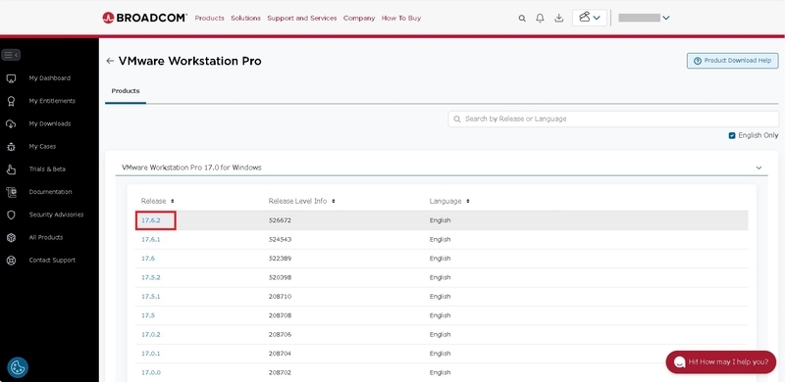Open the My Cases sidebar link
Screen dimensions: 785x382
pos(42,147)
